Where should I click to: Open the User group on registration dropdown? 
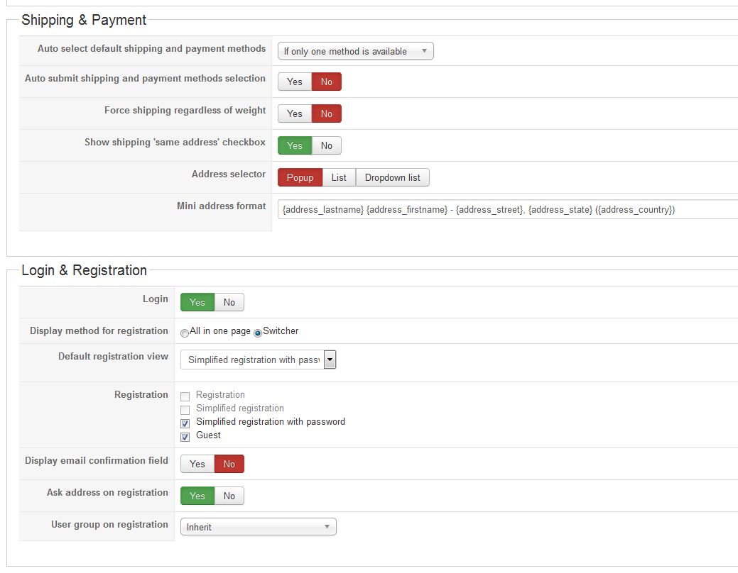[259, 527]
